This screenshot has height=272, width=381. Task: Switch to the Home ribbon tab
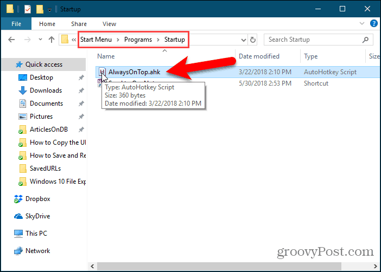point(47,24)
